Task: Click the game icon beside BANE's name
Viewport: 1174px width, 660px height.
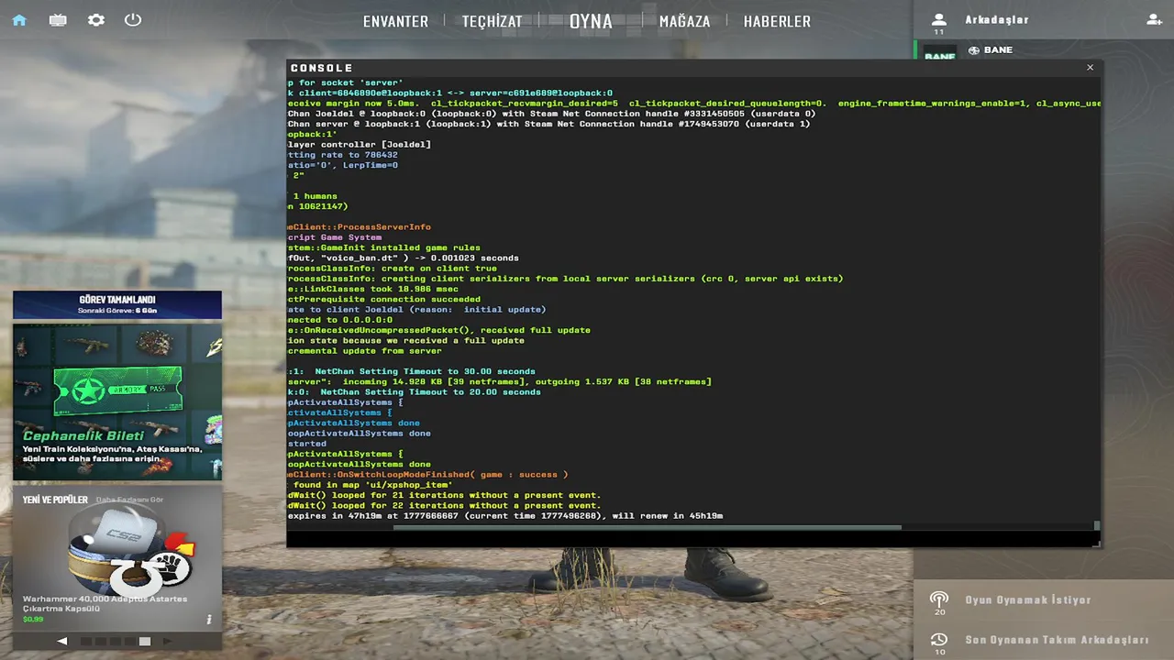Action: pos(974,49)
